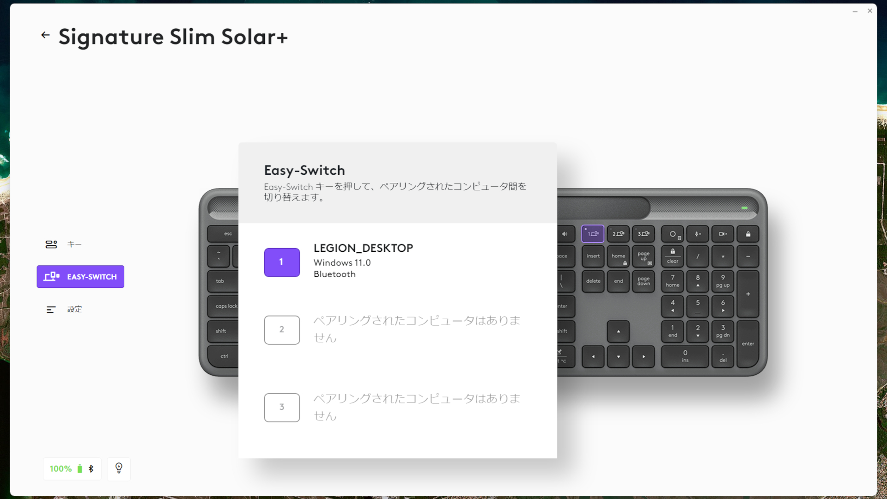Click the Bluetooth icon in battery status
This screenshot has width=887, height=499.
[x=91, y=469]
